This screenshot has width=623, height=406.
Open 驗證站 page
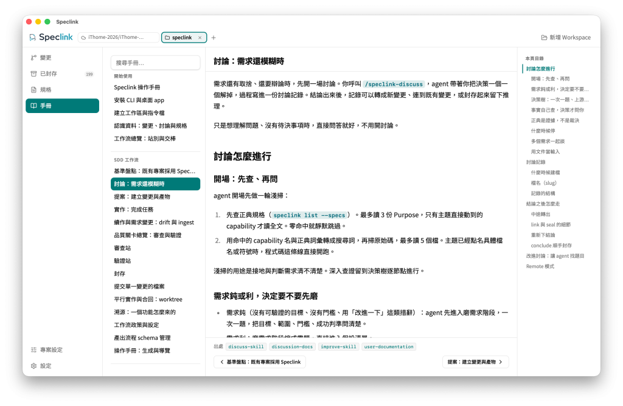click(155, 261)
